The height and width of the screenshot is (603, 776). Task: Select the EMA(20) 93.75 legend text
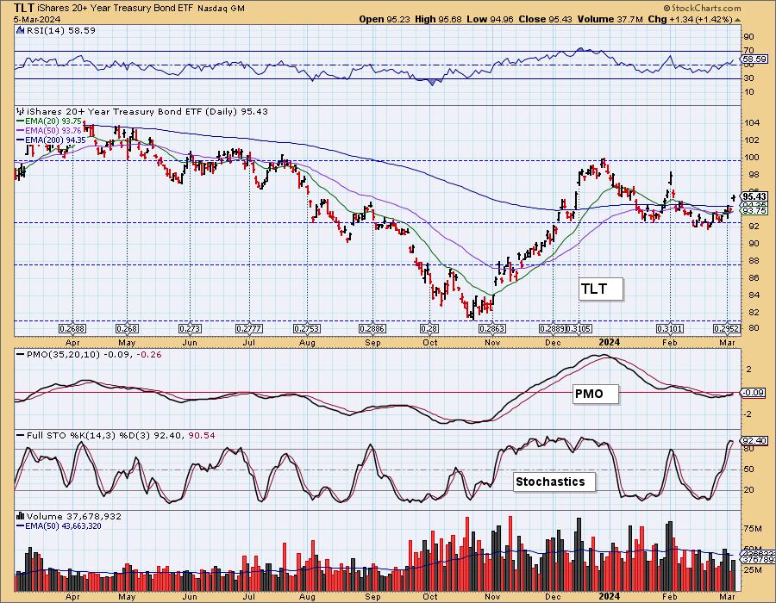(x=53, y=121)
